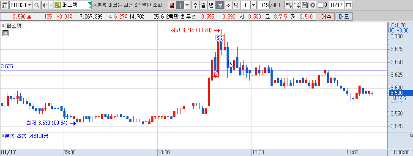Open the calendar date picker icon
Screen dimensions: 413x156
[x=348, y=5]
